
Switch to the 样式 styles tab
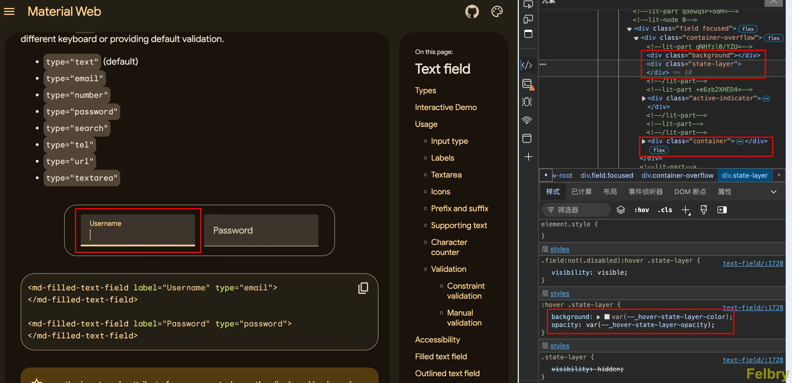tap(553, 192)
